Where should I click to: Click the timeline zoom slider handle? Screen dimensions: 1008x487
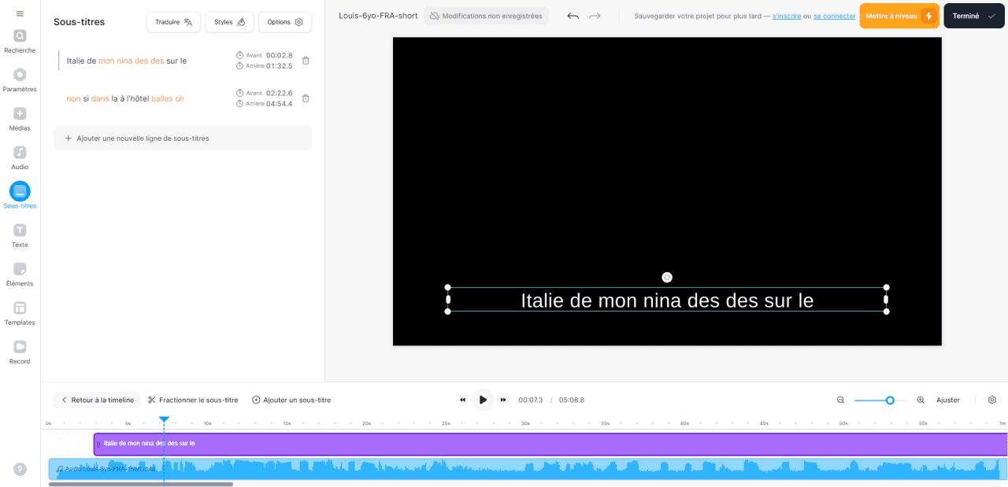[890, 400]
